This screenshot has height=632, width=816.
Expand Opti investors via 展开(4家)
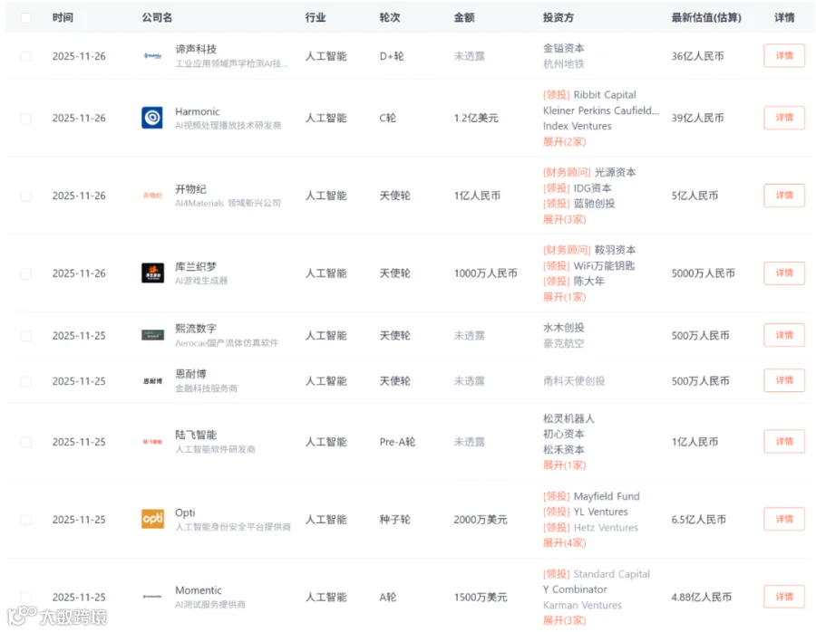[x=564, y=542]
